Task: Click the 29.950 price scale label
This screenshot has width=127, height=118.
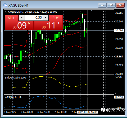Action: coord(119,39)
